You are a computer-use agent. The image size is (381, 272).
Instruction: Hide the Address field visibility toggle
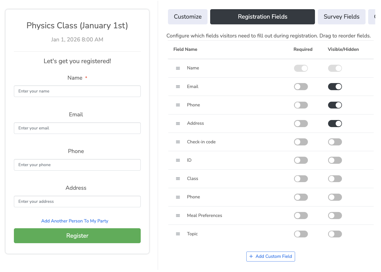335,123
